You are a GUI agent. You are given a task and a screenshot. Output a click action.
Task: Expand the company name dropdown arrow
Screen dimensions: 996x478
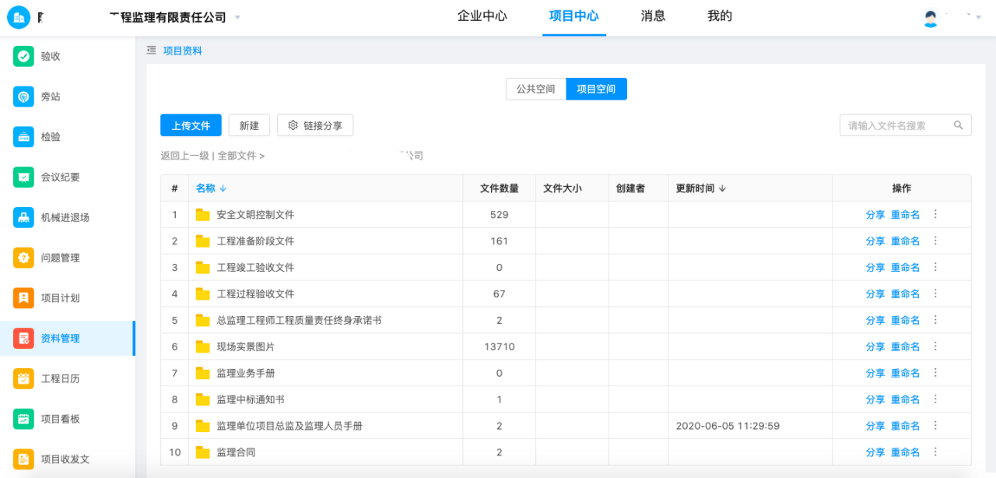237,17
